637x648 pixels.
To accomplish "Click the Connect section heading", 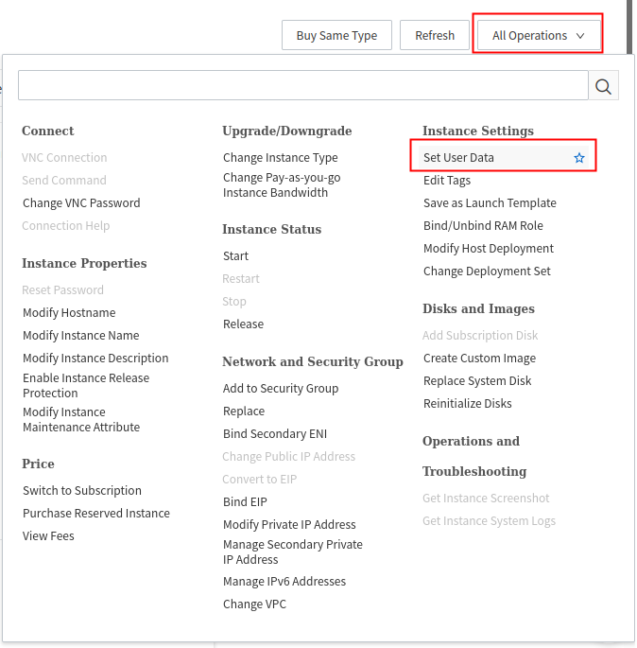I will (48, 131).
